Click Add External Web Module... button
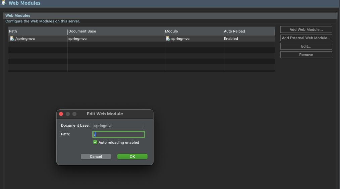 click(306, 38)
